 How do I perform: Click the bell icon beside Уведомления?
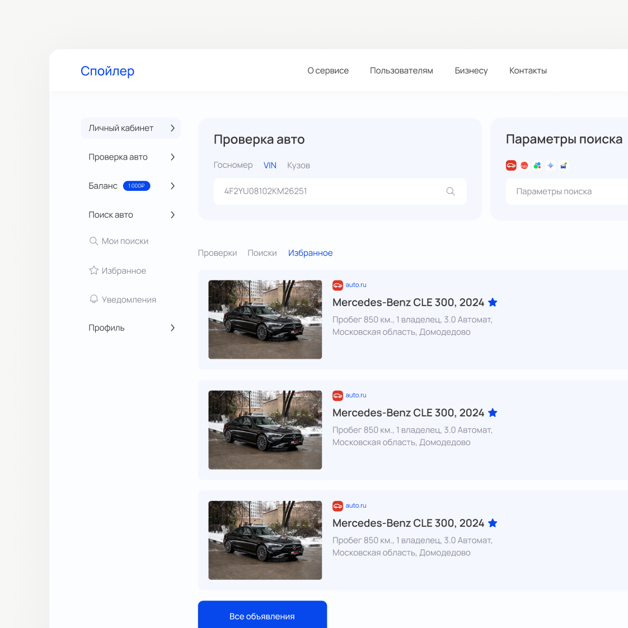click(93, 299)
